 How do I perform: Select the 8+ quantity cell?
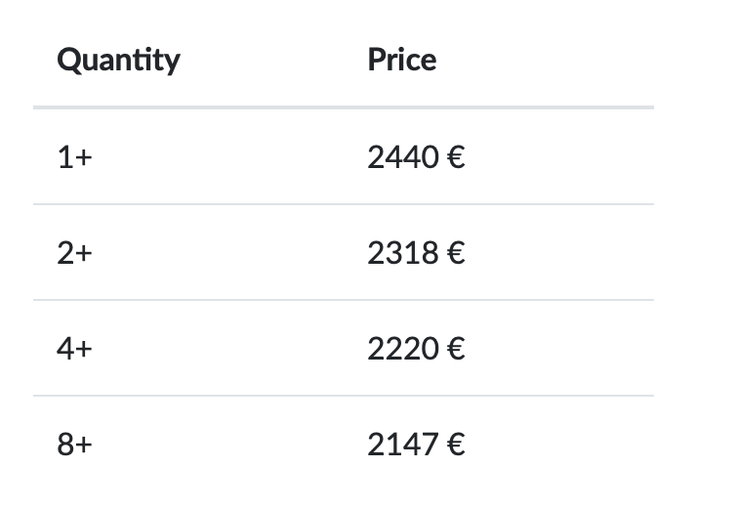pos(74,445)
